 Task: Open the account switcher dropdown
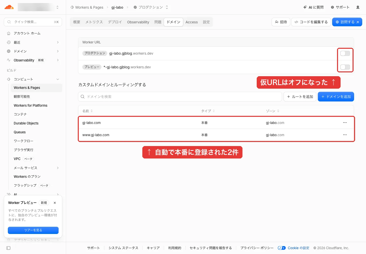57,7
